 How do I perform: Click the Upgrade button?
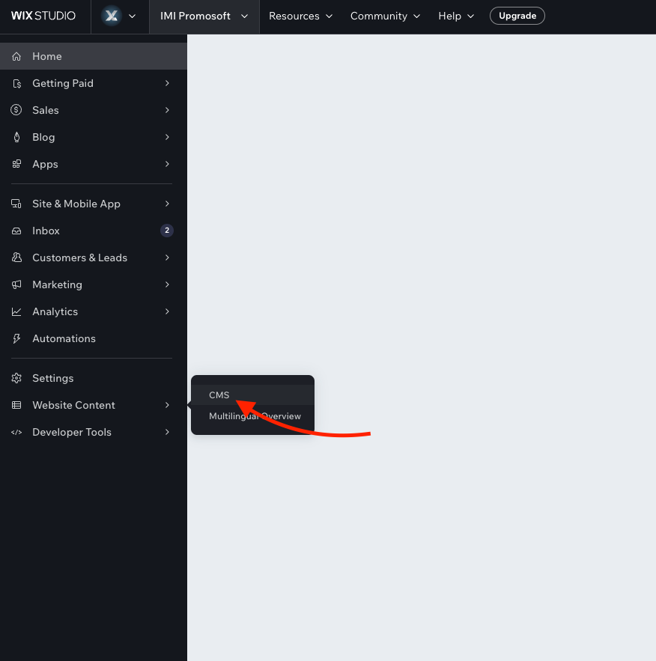pyautogui.click(x=517, y=16)
